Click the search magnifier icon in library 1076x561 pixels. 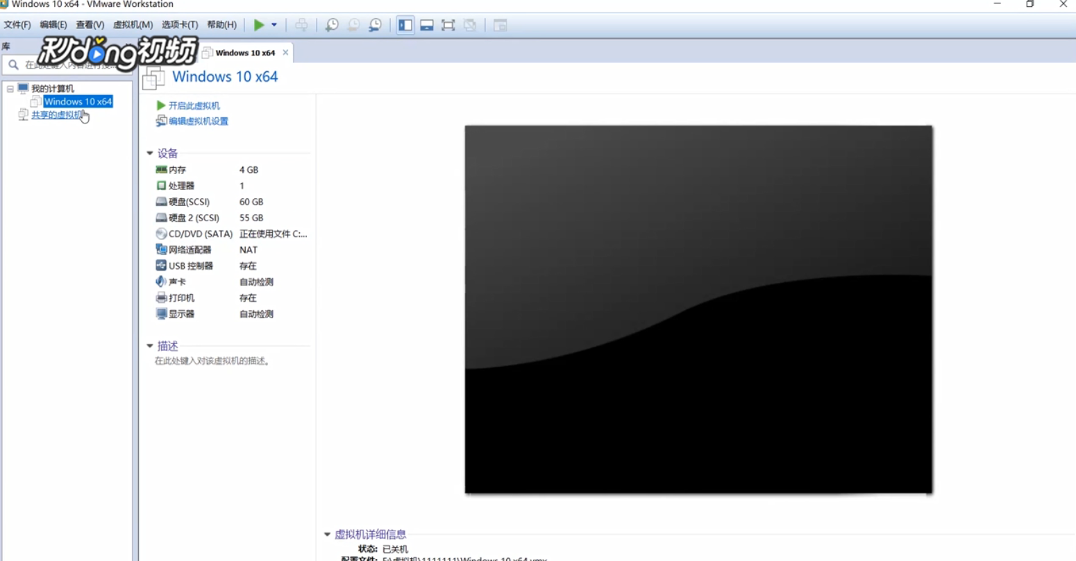tap(13, 65)
